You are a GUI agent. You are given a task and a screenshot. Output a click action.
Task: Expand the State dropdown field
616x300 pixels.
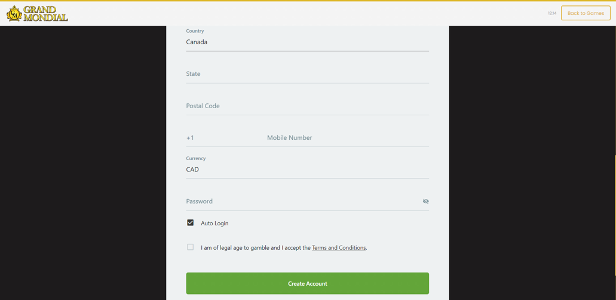(307, 74)
